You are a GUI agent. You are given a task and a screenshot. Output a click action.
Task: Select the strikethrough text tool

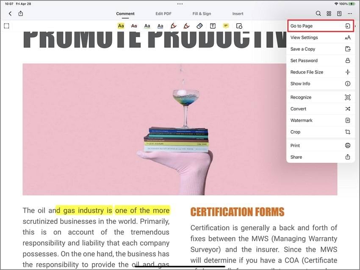click(134, 26)
